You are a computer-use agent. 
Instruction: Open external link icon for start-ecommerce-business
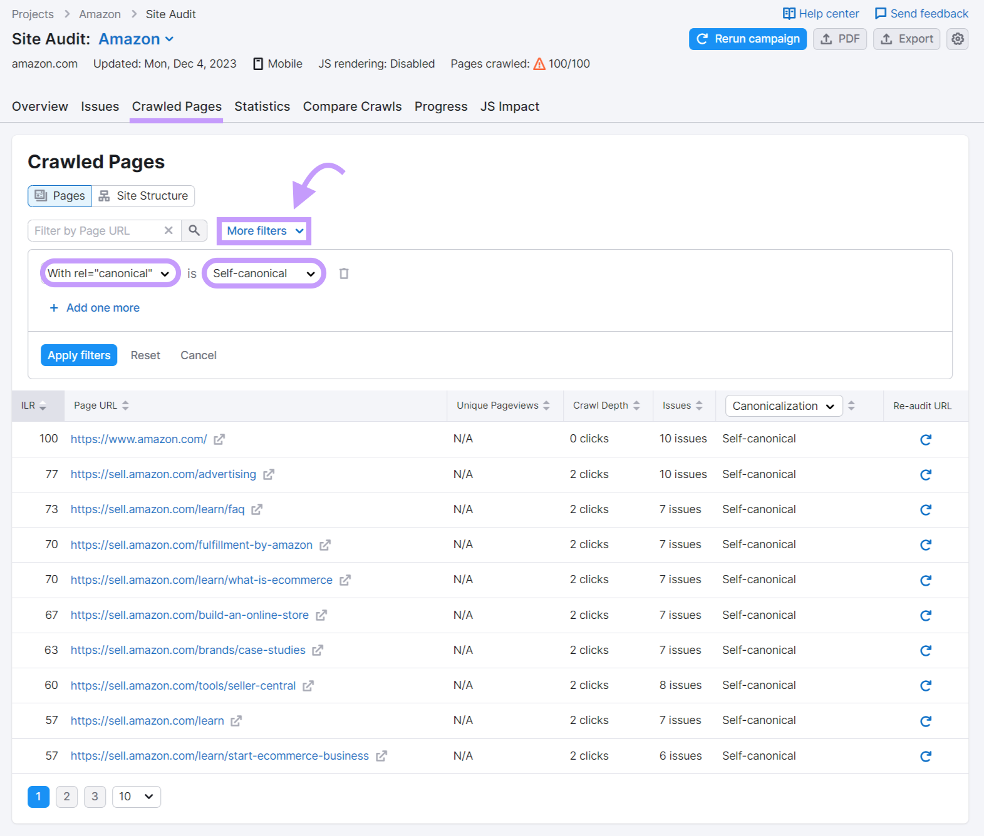[x=381, y=756]
